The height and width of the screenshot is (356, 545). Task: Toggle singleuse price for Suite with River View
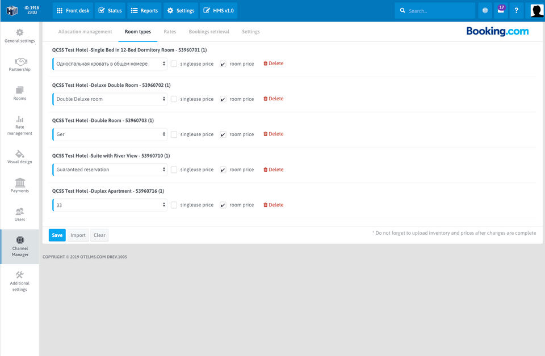(174, 169)
